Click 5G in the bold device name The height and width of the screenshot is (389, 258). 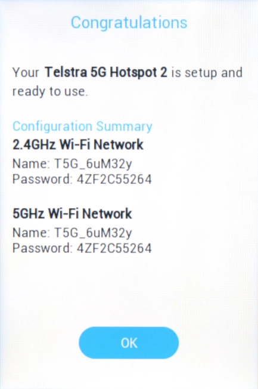coord(98,72)
